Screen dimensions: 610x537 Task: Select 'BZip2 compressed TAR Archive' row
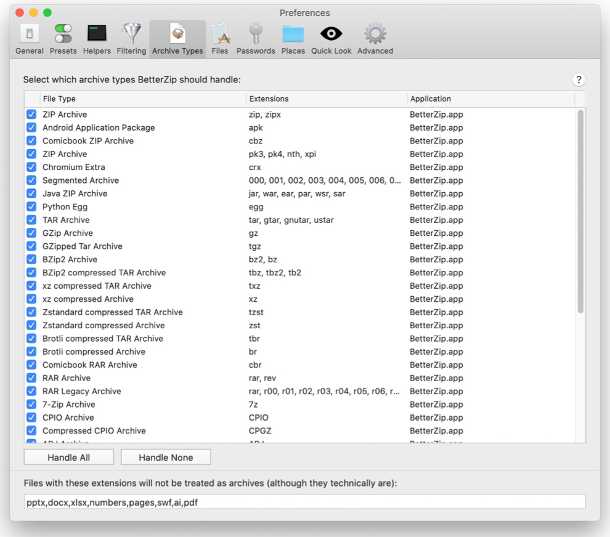coord(299,273)
